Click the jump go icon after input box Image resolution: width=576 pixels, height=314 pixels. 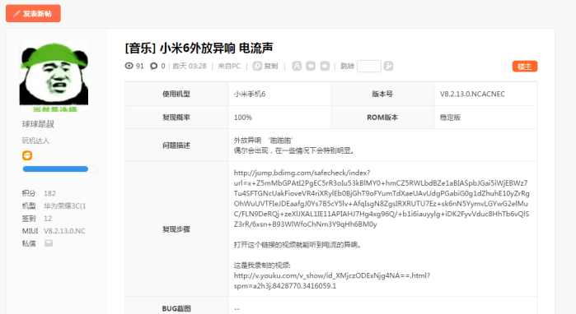pyautogui.click(x=388, y=66)
